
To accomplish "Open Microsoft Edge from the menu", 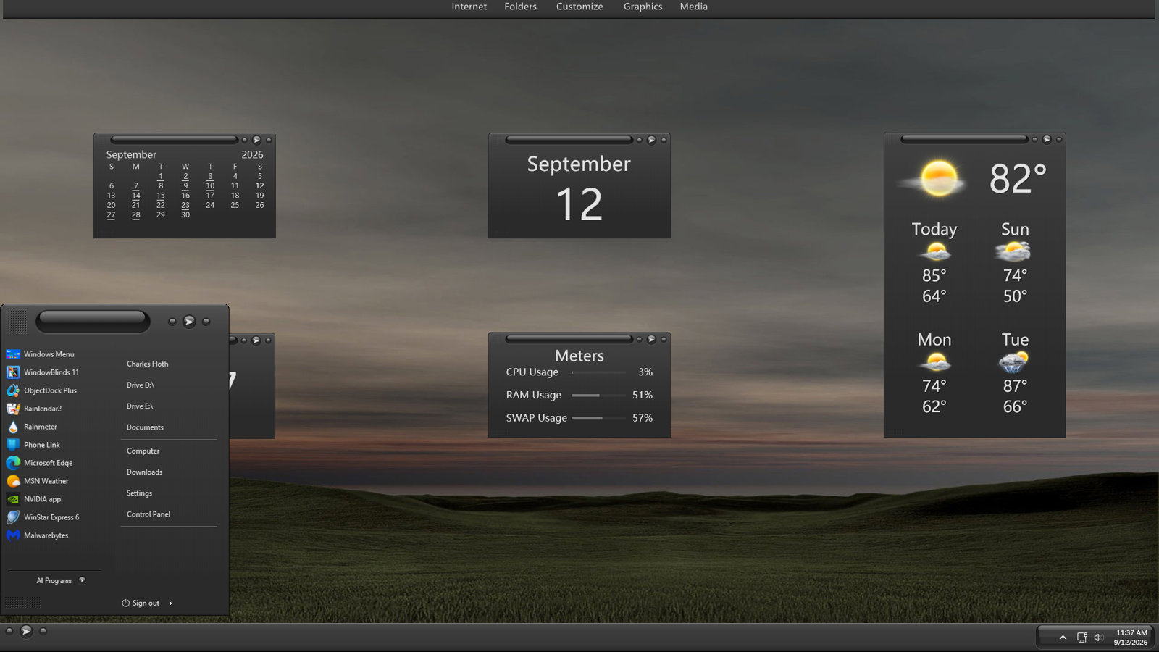I will [40, 463].
